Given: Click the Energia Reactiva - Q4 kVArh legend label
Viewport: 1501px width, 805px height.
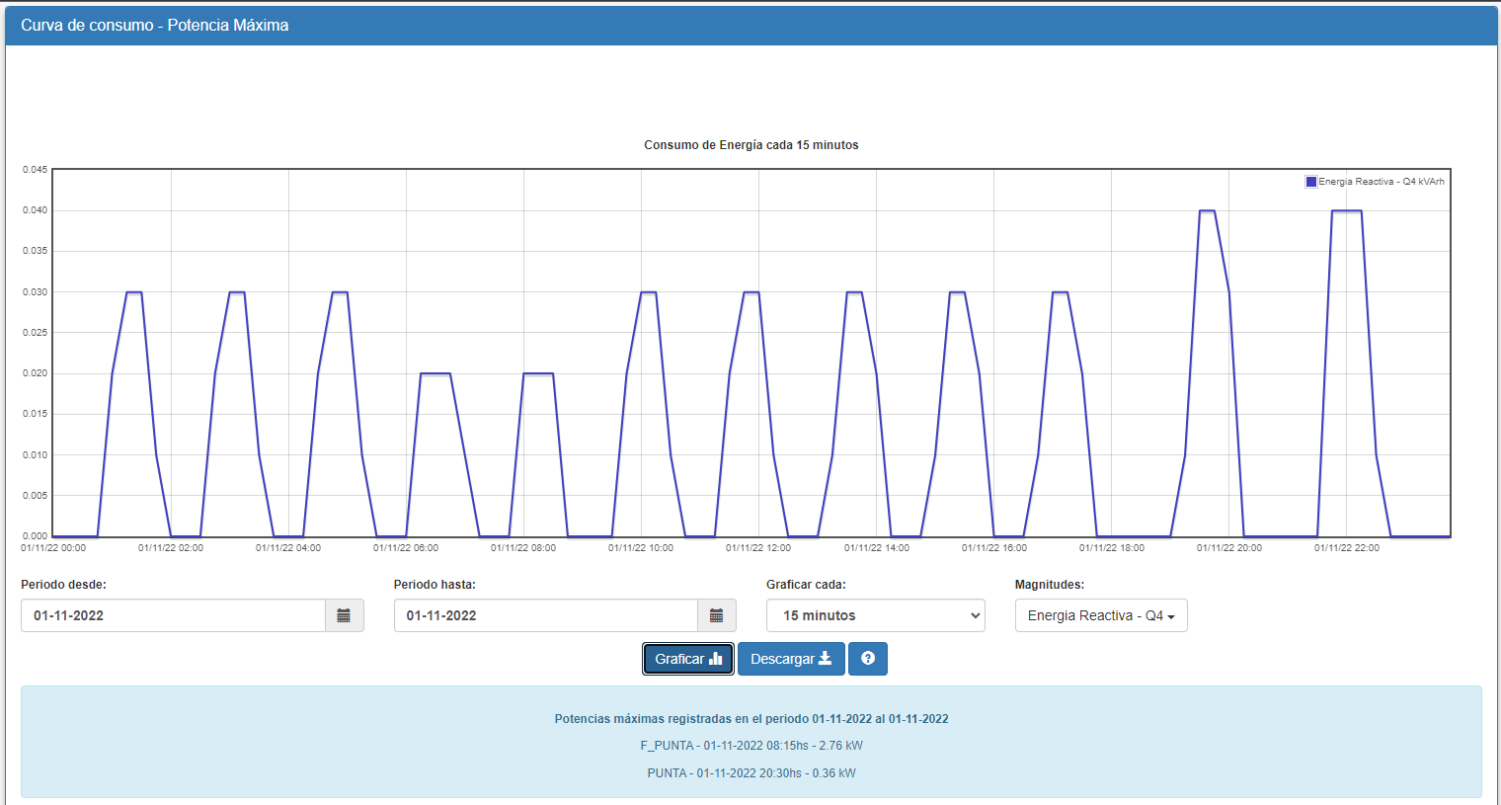Looking at the screenshot, I should pos(1382,182).
